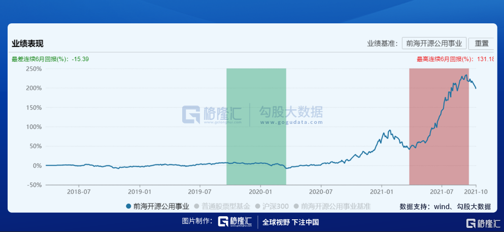
Task: Click the 数据支持：wind、勾股大数据 credit text
Action: coord(446,206)
